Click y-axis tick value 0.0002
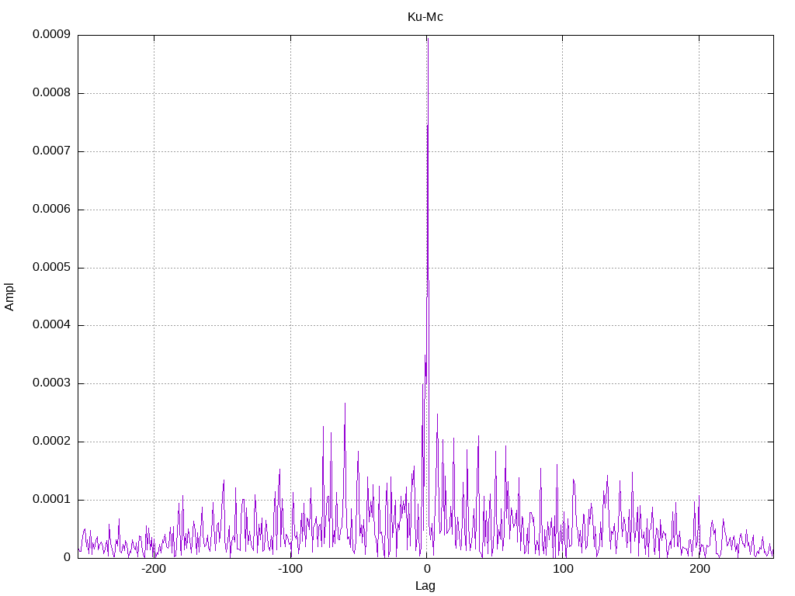This screenshot has width=795, height=596. [52, 441]
